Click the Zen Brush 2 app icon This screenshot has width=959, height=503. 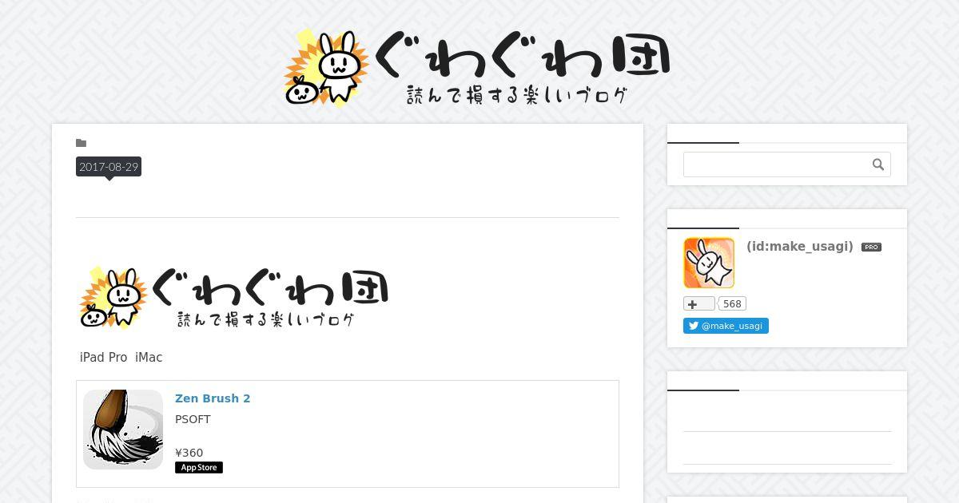point(123,430)
